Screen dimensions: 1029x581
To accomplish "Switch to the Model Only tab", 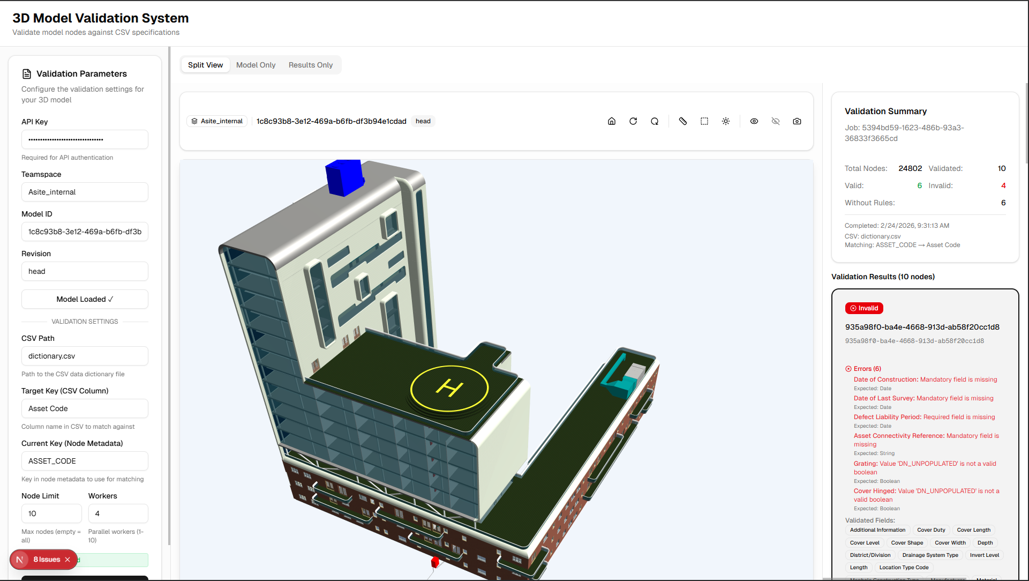I will pos(256,65).
